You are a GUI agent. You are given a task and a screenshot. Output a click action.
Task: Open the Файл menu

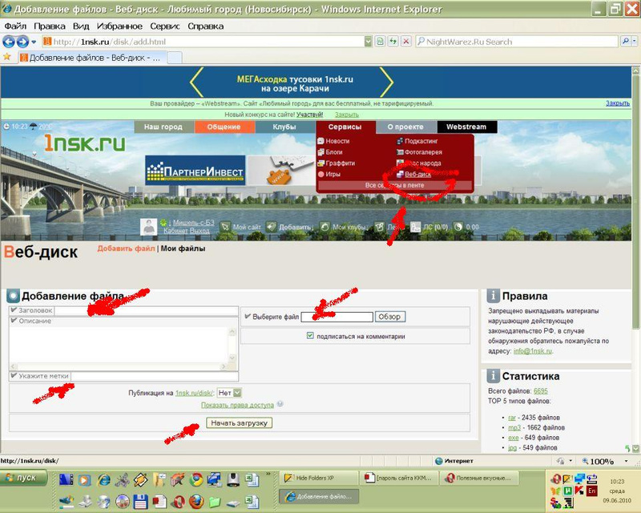click(15, 26)
